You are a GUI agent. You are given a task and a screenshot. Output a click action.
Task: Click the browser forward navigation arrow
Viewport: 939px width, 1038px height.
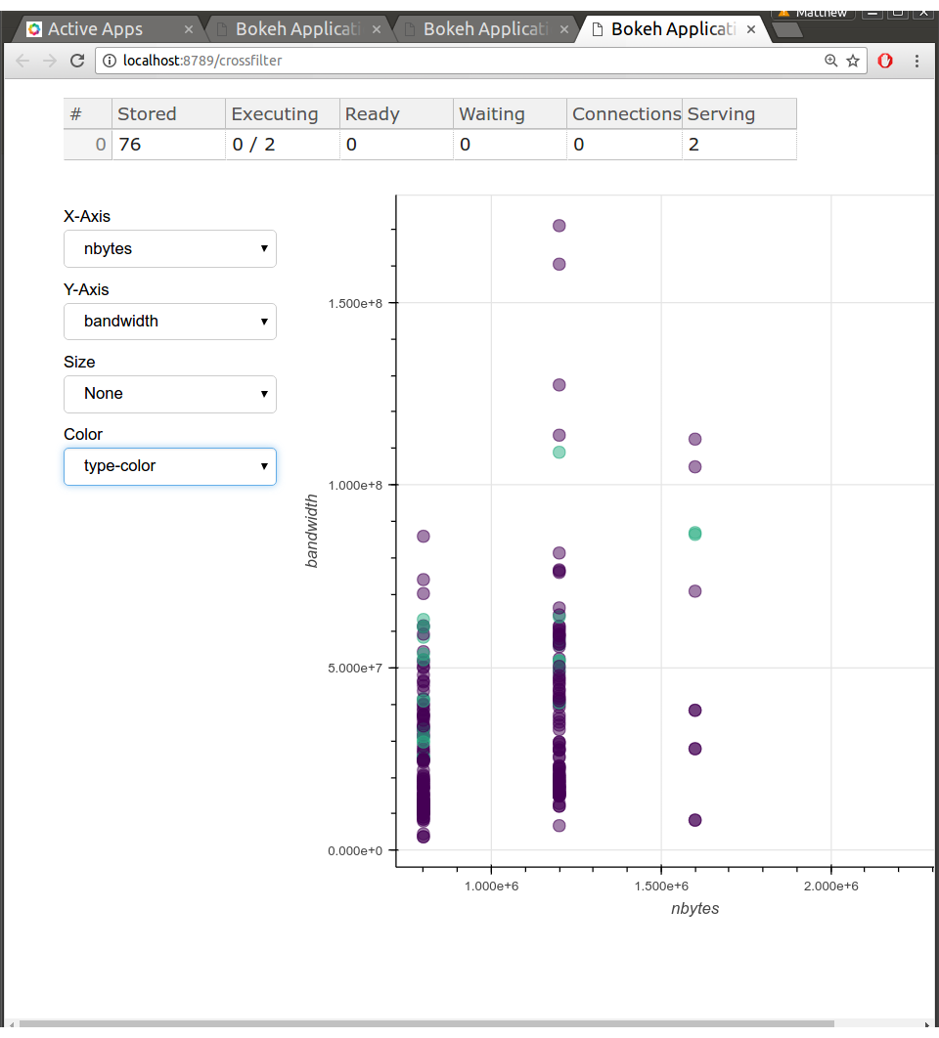49,61
